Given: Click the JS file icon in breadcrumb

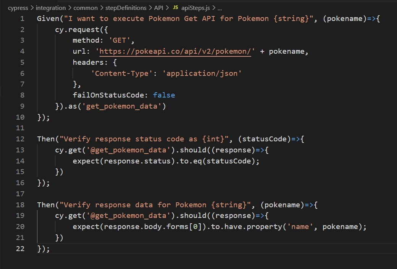Looking at the screenshot, I should coord(176,8).
